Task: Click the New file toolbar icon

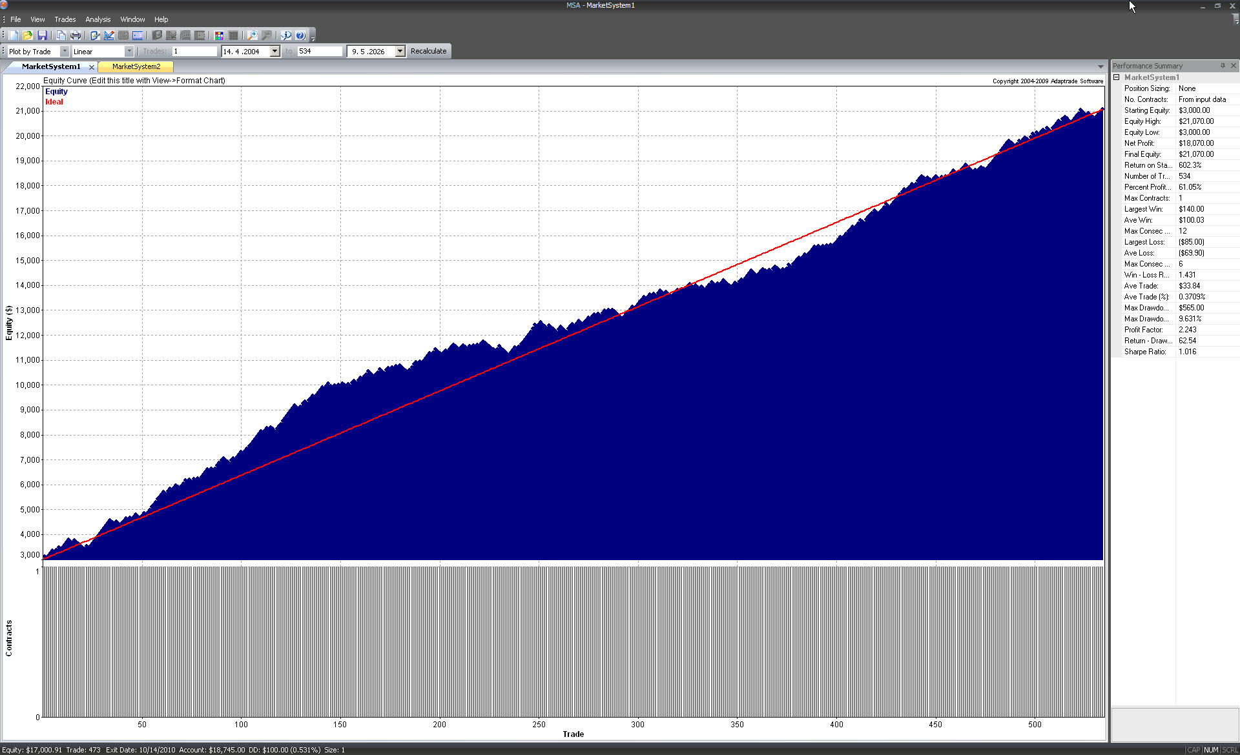Action: 14,35
